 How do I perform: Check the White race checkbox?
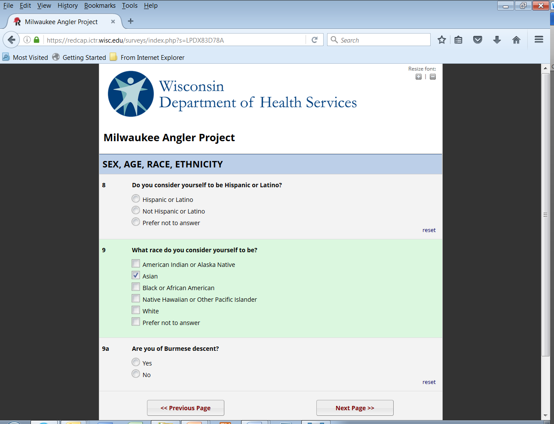pyautogui.click(x=136, y=310)
